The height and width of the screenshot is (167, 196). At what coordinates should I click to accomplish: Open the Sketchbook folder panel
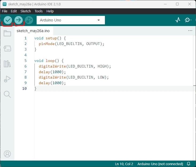pos(7,34)
